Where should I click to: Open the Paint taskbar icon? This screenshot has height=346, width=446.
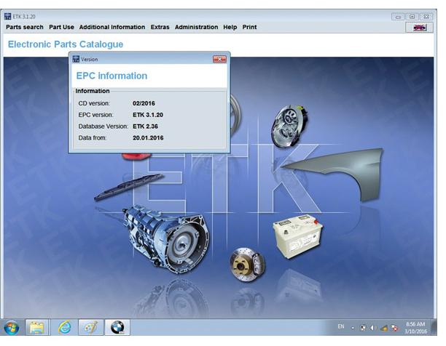91,328
